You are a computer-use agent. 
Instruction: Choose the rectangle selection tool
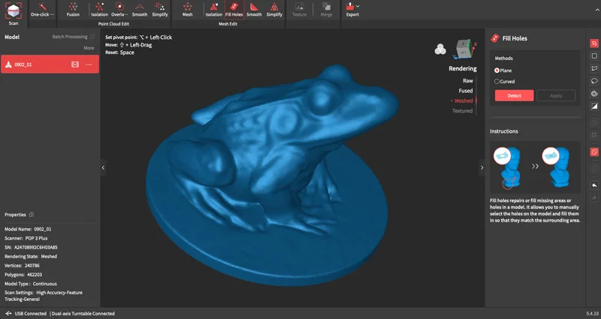click(594, 56)
